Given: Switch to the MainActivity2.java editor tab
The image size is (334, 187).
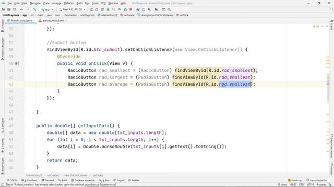Looking at the screenshot, I should (21, 20).
